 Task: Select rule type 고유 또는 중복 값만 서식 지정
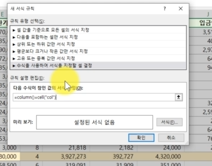pos(98,59)
